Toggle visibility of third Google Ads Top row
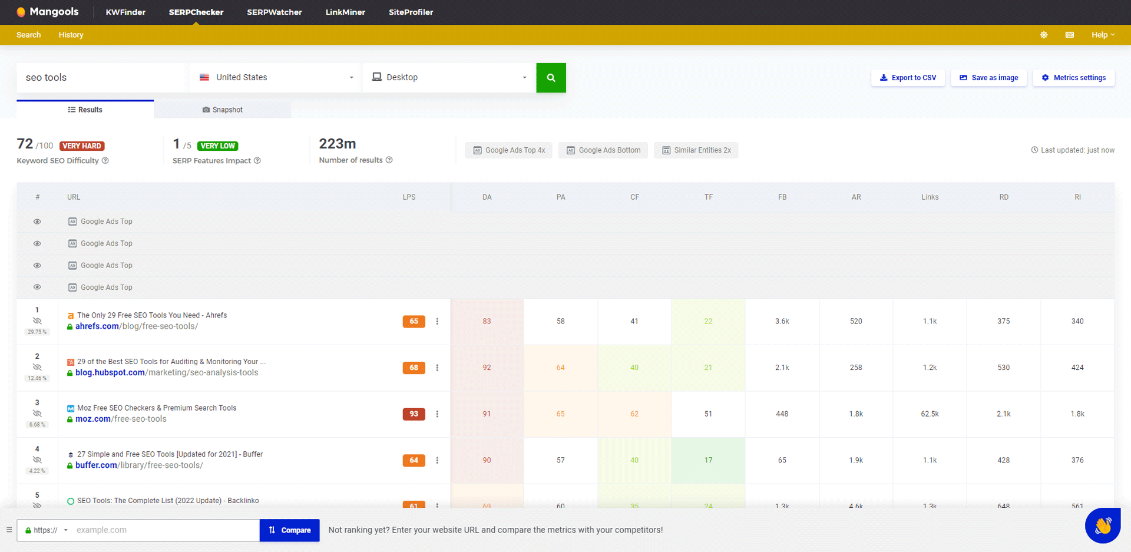Image resolution: width=1131 pixels, height=552 pixels. click(37, 266)
